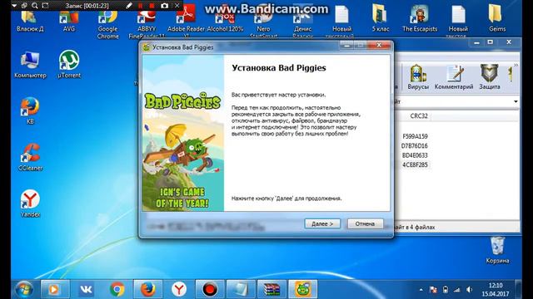533x299 pixels.
Task: Take a screenshot with Bandicam camera icon
Action: [164, 6]
